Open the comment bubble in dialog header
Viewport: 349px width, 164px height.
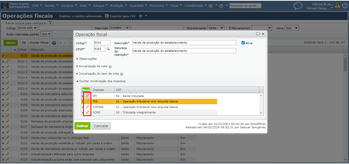(x=258, y=34)
